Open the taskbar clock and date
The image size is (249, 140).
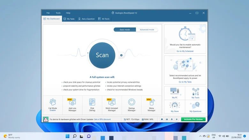tap(236, 136)
